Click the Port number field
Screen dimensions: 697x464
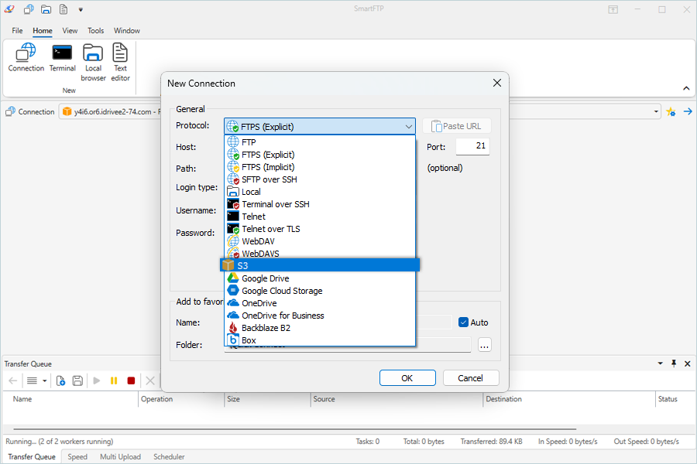pos(472,146)
